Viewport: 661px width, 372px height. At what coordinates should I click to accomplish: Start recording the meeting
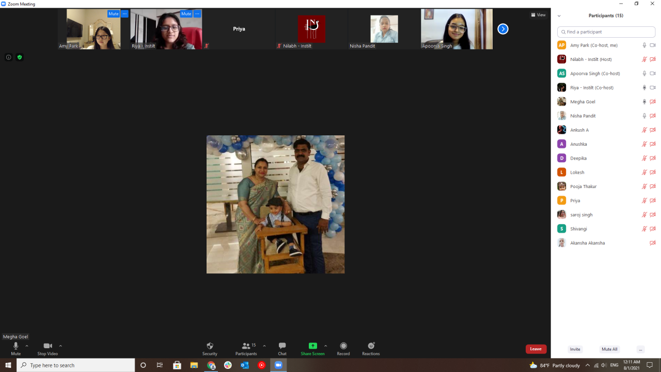click(343, 348)
